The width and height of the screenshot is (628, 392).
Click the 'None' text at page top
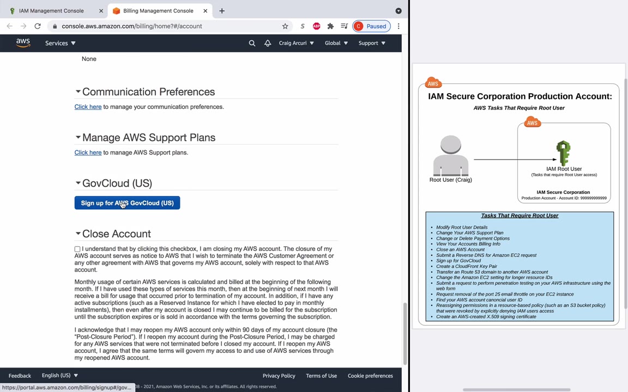click(89, 59)
